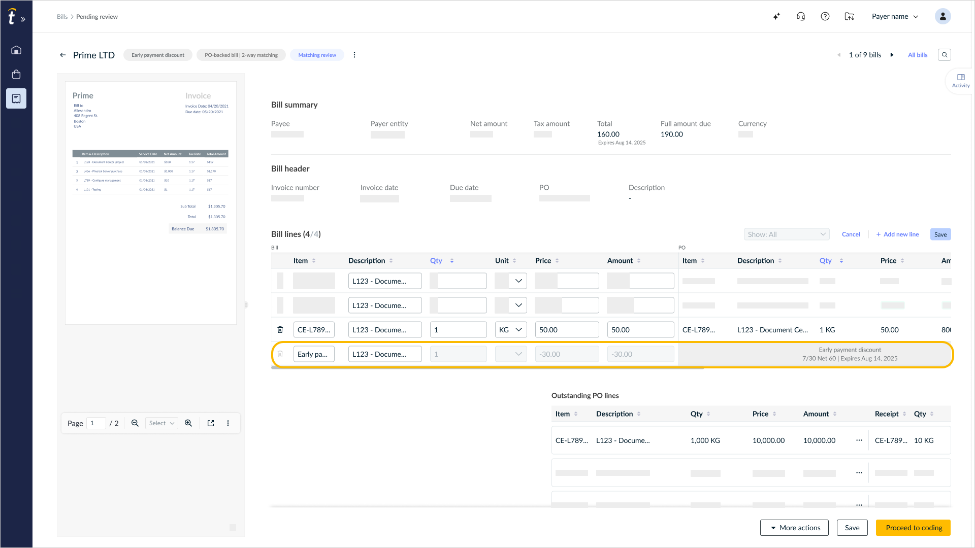Open More actions menu
This screenshot has width=975, height=548.
[794, 528]
